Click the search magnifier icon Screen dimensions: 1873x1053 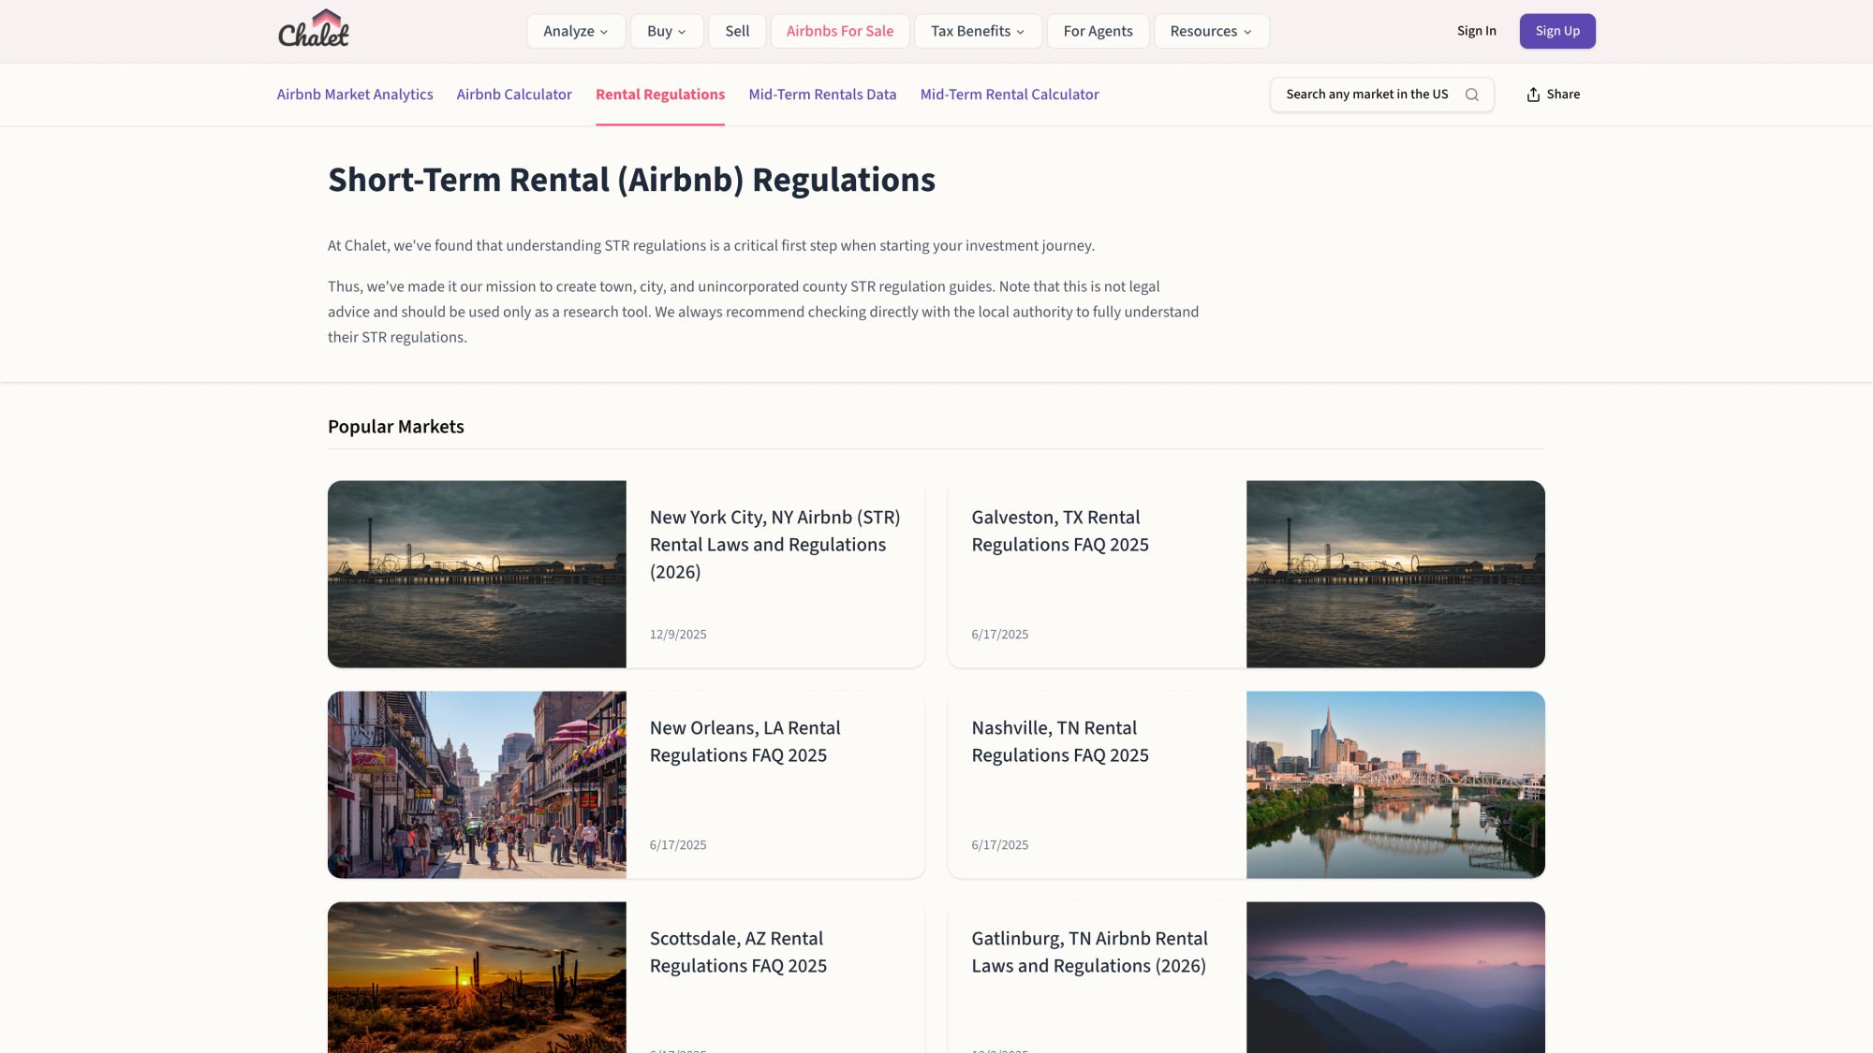1472,95
